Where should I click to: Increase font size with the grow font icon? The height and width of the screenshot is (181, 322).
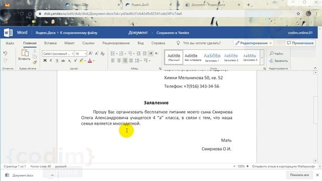pyautogui.click(x=91, y=54)
